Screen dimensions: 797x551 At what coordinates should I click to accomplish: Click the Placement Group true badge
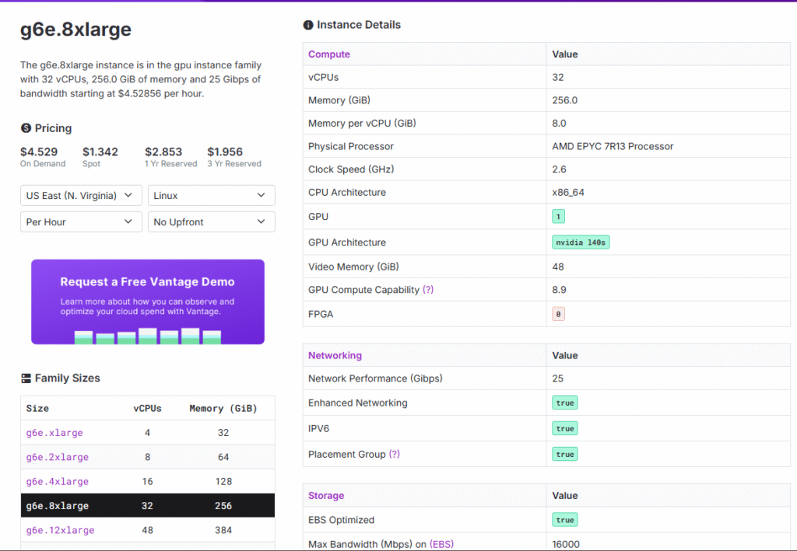coord(565,455)
